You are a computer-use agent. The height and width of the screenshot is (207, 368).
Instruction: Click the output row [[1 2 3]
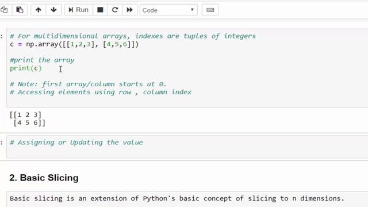click(25, 114)
